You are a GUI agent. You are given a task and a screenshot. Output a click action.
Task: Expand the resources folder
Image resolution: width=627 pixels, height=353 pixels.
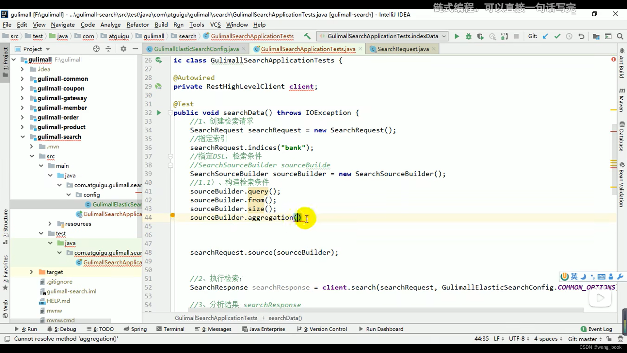tap(50, 224)
